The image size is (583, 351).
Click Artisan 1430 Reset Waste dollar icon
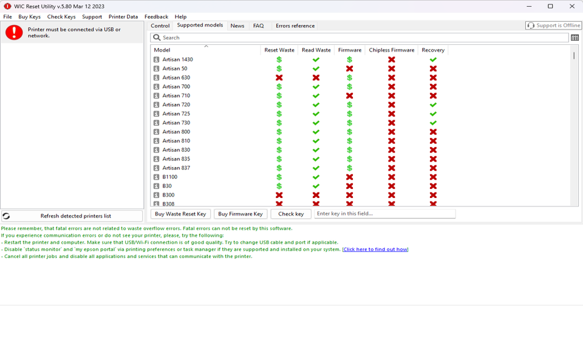pos(279,60)
